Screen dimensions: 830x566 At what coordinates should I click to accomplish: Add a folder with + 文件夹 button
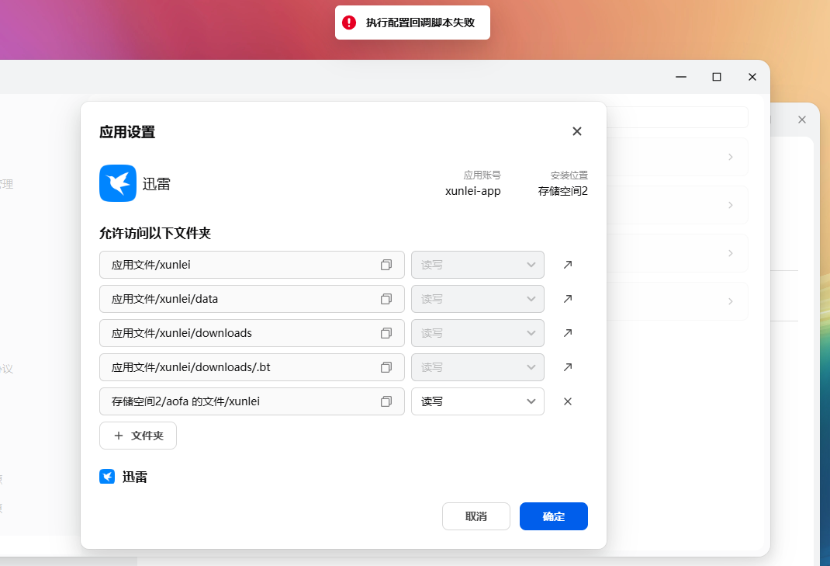138,436
